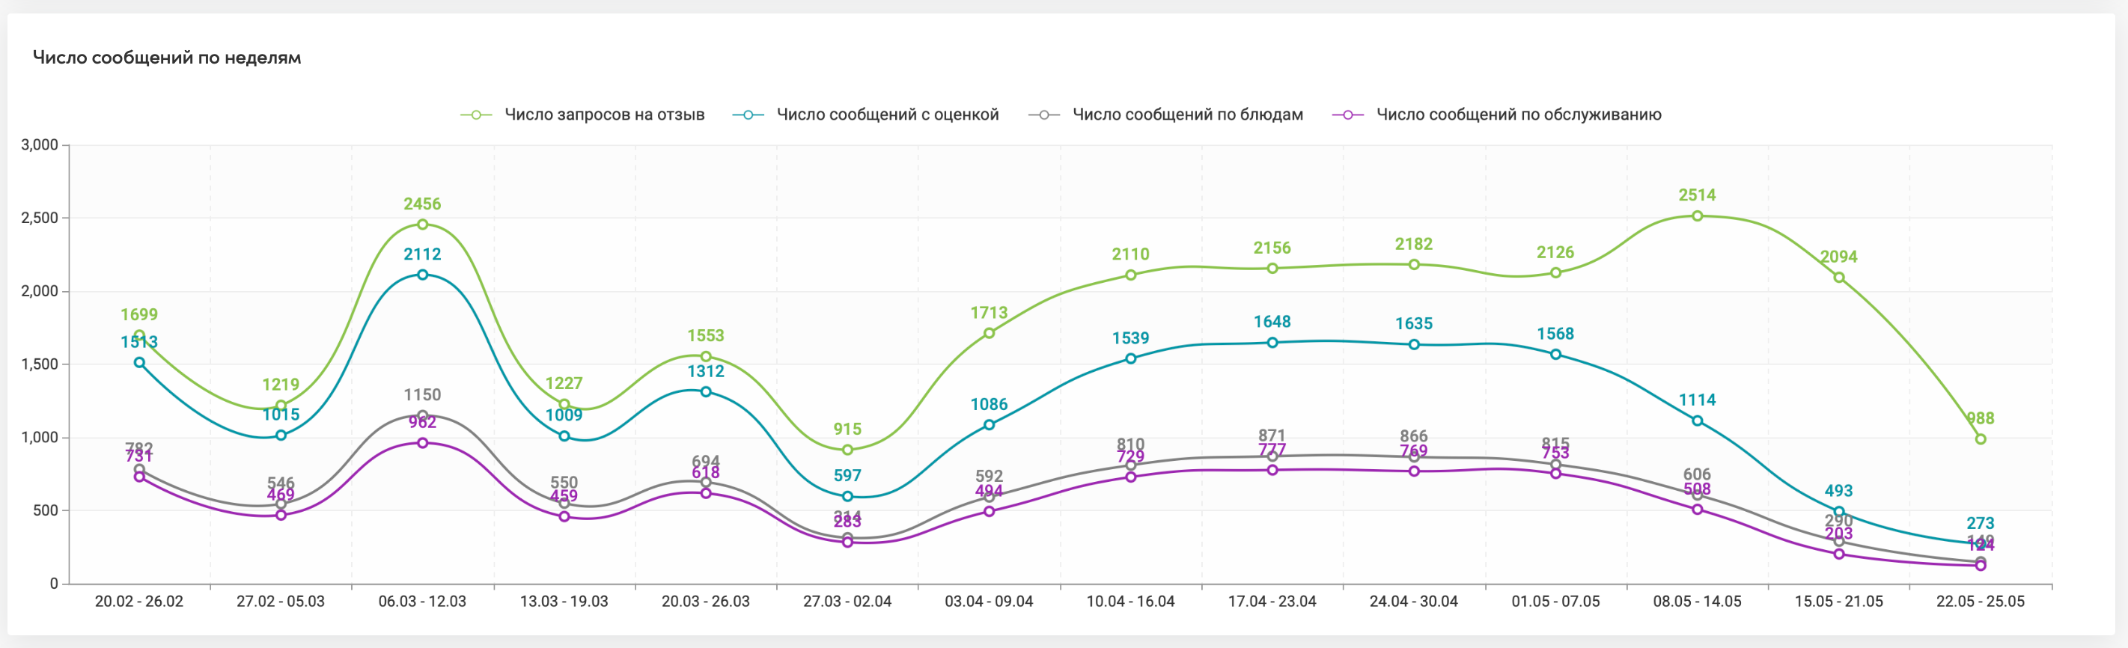The height and width of the screenshot is (648, 2128).
Task: Click the purple point marker valued 494
Action: tap(989, 512)
